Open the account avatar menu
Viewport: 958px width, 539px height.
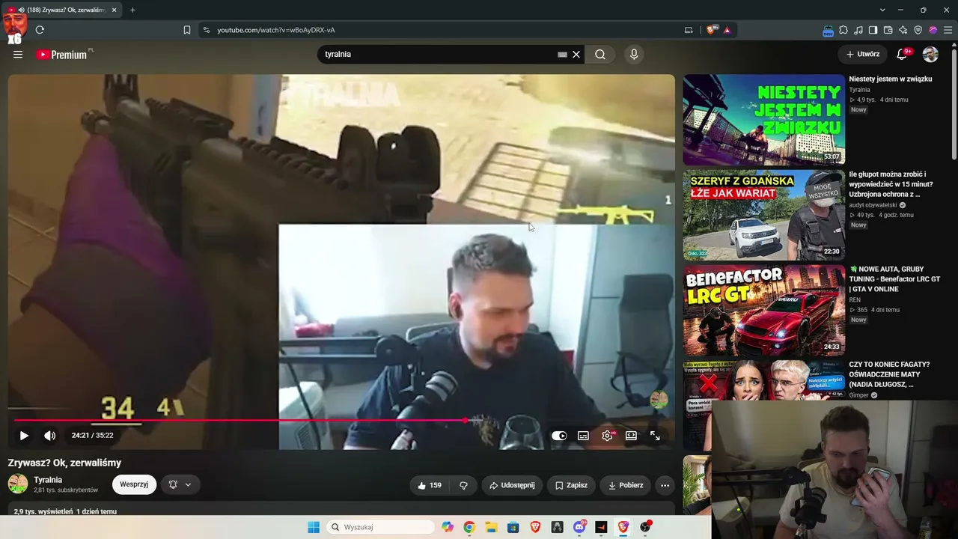click(930, 55)
